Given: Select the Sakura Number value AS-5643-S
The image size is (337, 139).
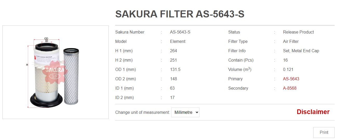Looking at the screenshot, I should point(180,32).
